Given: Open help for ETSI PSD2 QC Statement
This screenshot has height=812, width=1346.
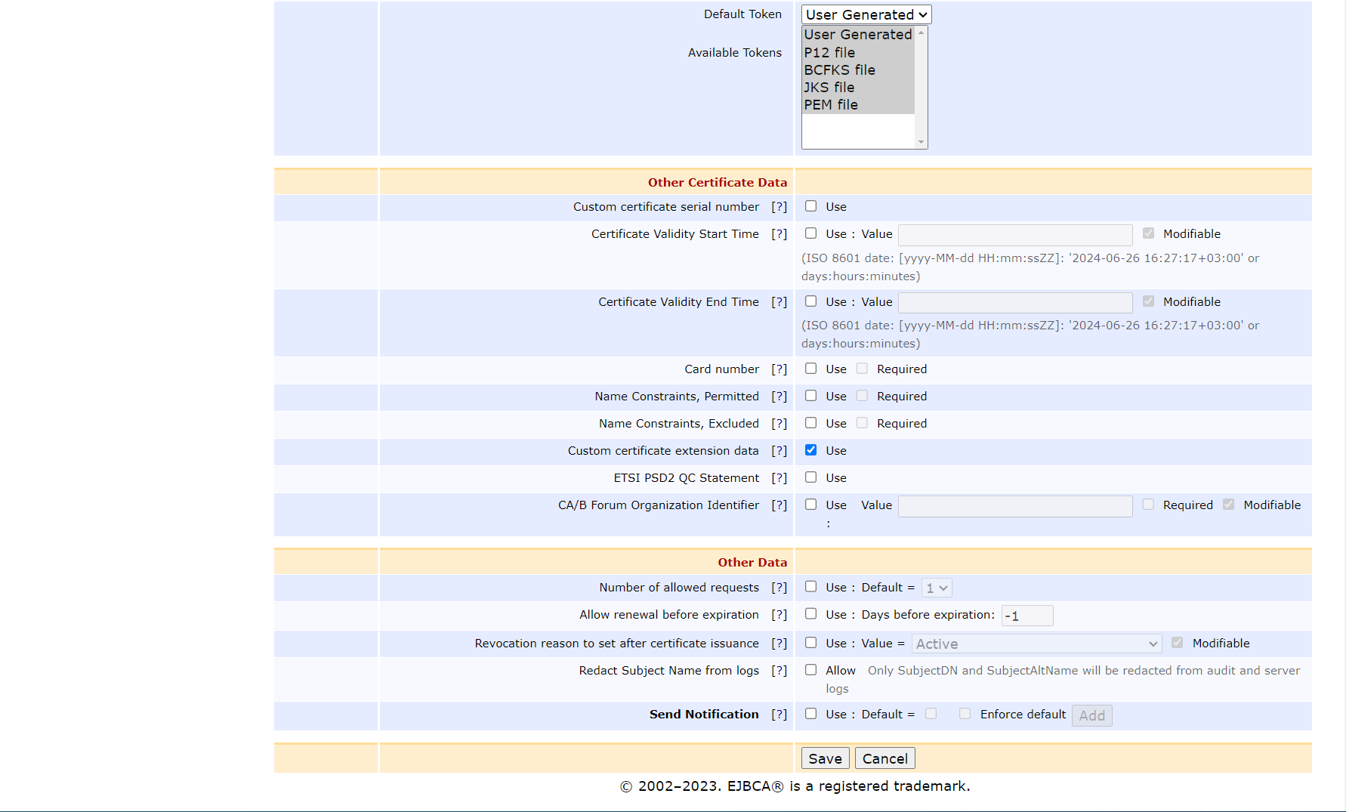Looking at the screenshot, I should click(779, 478).
